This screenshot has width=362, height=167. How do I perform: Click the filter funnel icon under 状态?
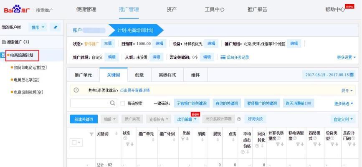[x=127, y=144]
